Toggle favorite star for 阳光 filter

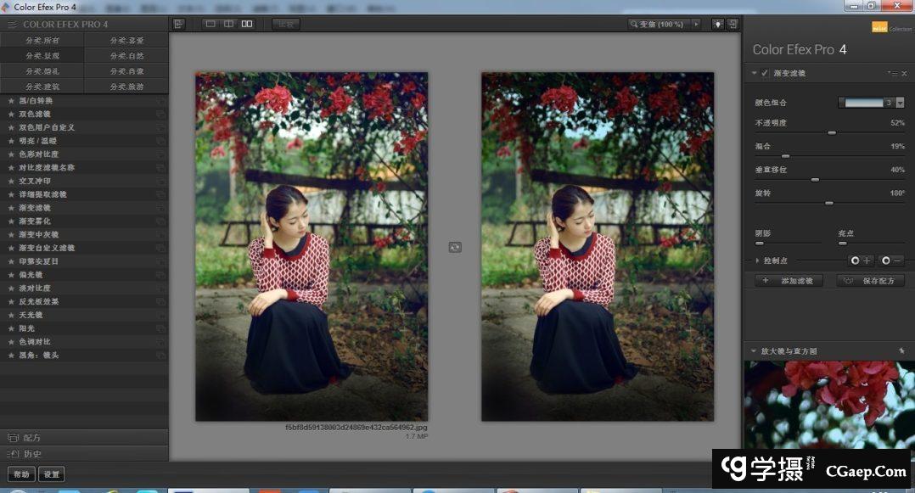point(11,328)
